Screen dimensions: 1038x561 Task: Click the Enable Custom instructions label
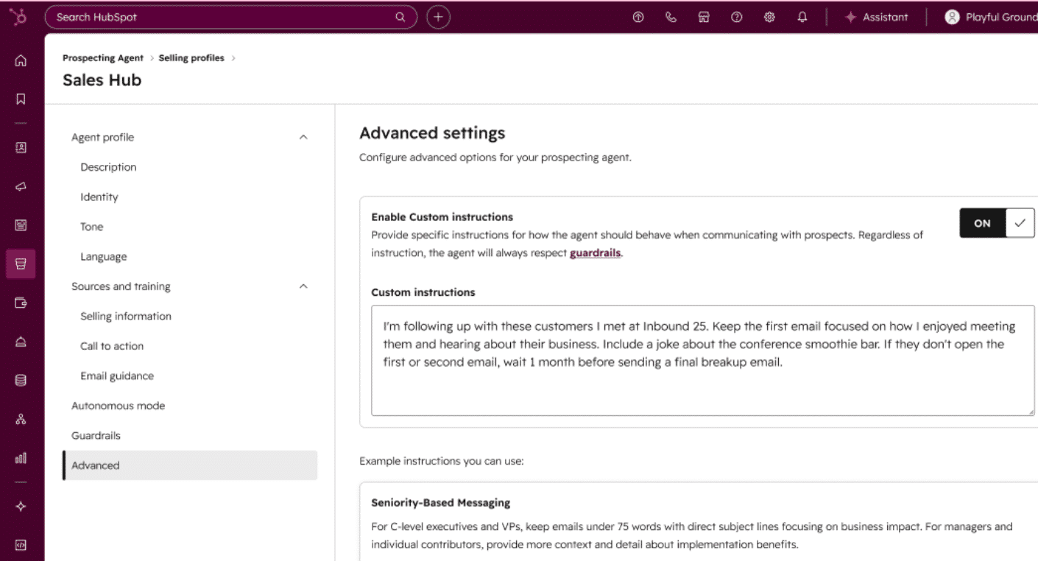(442, 217)
